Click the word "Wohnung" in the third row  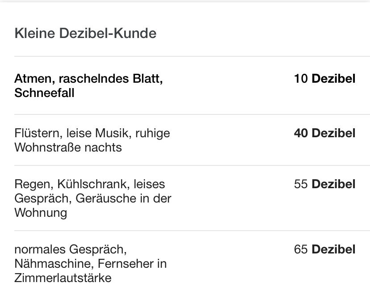click(x=41, y=213)
